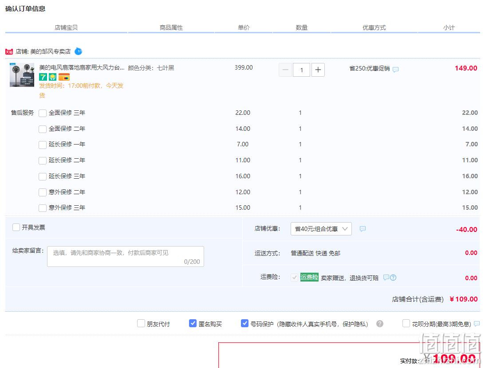This screenshot has height=368, width=485.
Task: Open the product title link 美的电风扇落地扇
Action: pos(82,67)
